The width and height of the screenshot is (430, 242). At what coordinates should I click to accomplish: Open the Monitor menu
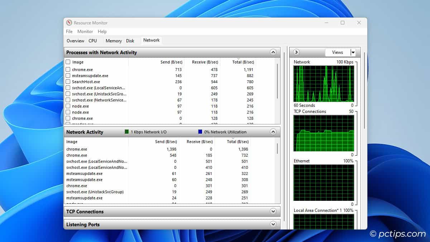click(x=85, y=32)
